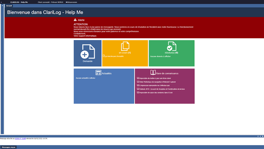Click the 'en cours' stacked documents icon
Screen dimensions: 264x149
pos(125,46)
